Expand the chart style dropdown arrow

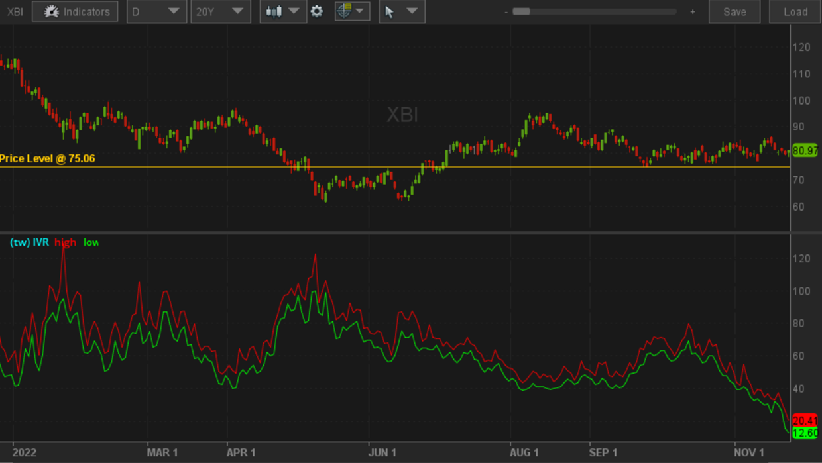click(294, 11)
